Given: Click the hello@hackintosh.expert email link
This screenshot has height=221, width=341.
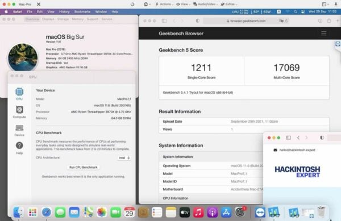Looking at the screenshot, I should (297, 150).
